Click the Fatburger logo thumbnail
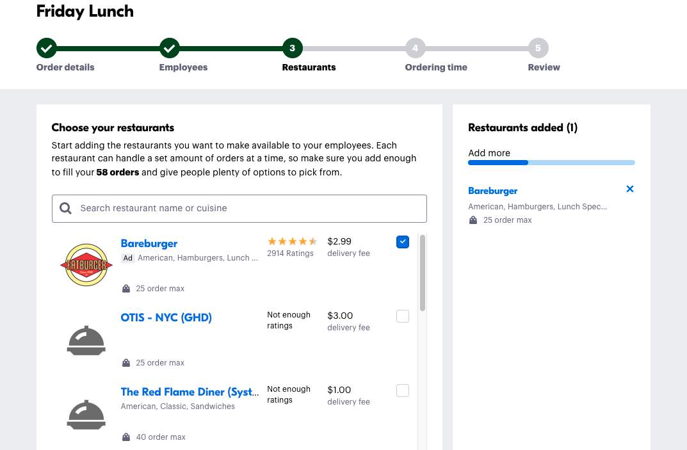Viewport: 687px width, 450px height. pos(86,264)
